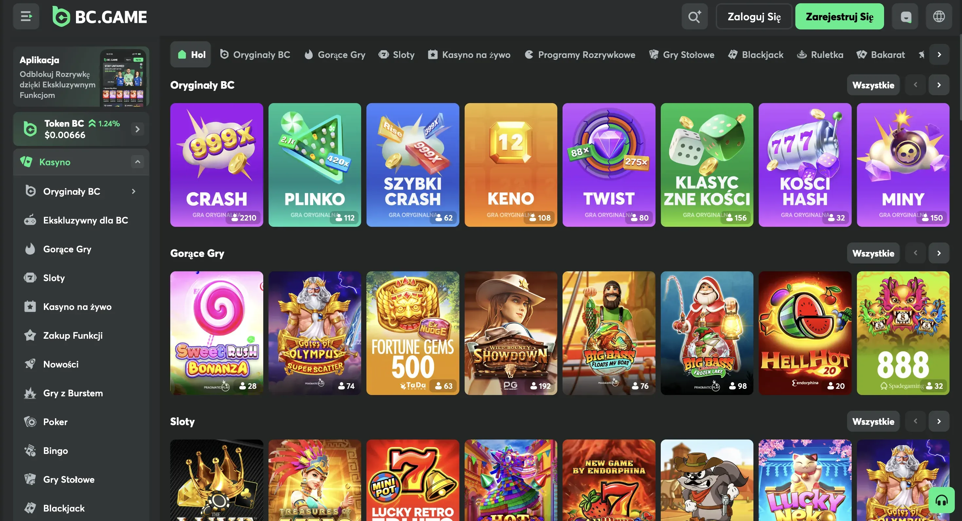Click the Bakarat tab icon
The width and height of the screenshot is (962, 521).
coord(861,54)
